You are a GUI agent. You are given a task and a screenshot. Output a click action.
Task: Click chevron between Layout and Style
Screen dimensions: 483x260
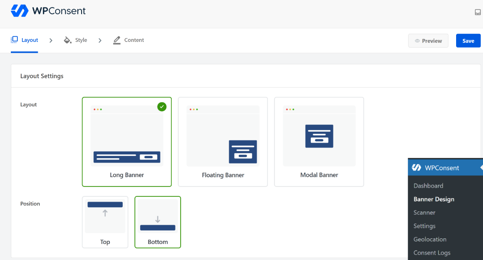click(x=51, y=41)
